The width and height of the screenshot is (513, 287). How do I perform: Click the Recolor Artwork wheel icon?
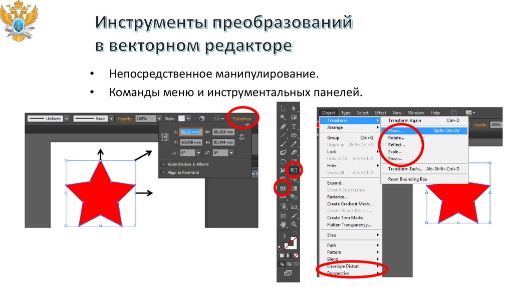click(202, 118)
